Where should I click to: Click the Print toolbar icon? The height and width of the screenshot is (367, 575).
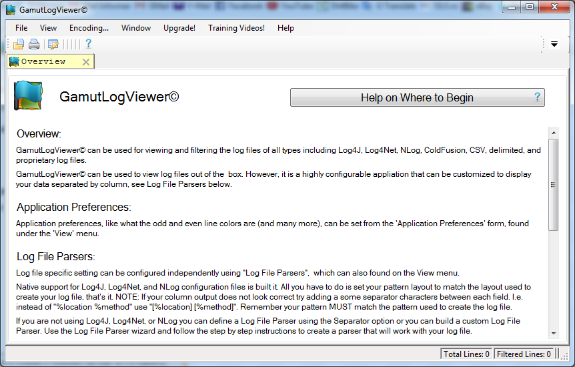point(34,45)
